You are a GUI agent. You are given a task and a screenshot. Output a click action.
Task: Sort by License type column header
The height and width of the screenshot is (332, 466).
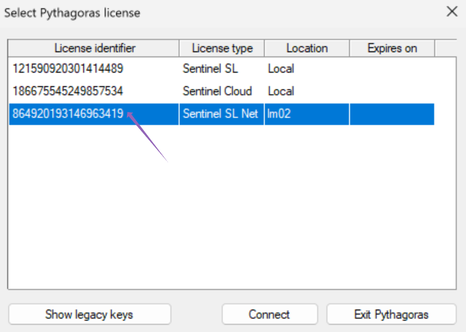click(x=222, y=48)
